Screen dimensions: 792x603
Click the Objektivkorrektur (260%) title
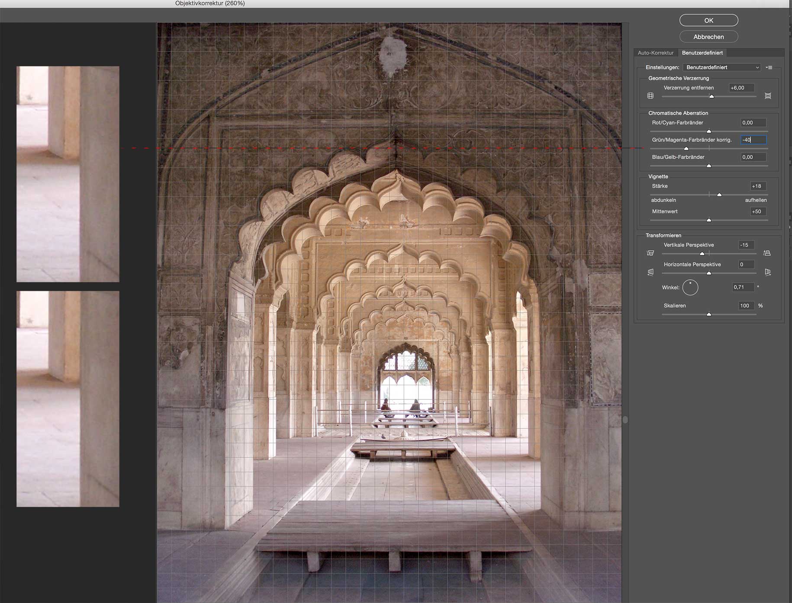(210, 3)
